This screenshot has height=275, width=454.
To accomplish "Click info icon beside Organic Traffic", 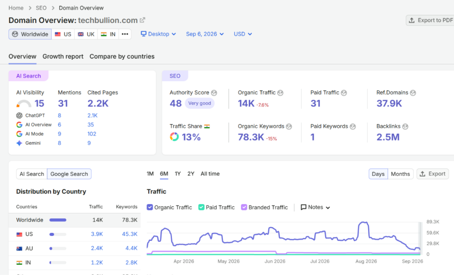I will tap(280, 93).
